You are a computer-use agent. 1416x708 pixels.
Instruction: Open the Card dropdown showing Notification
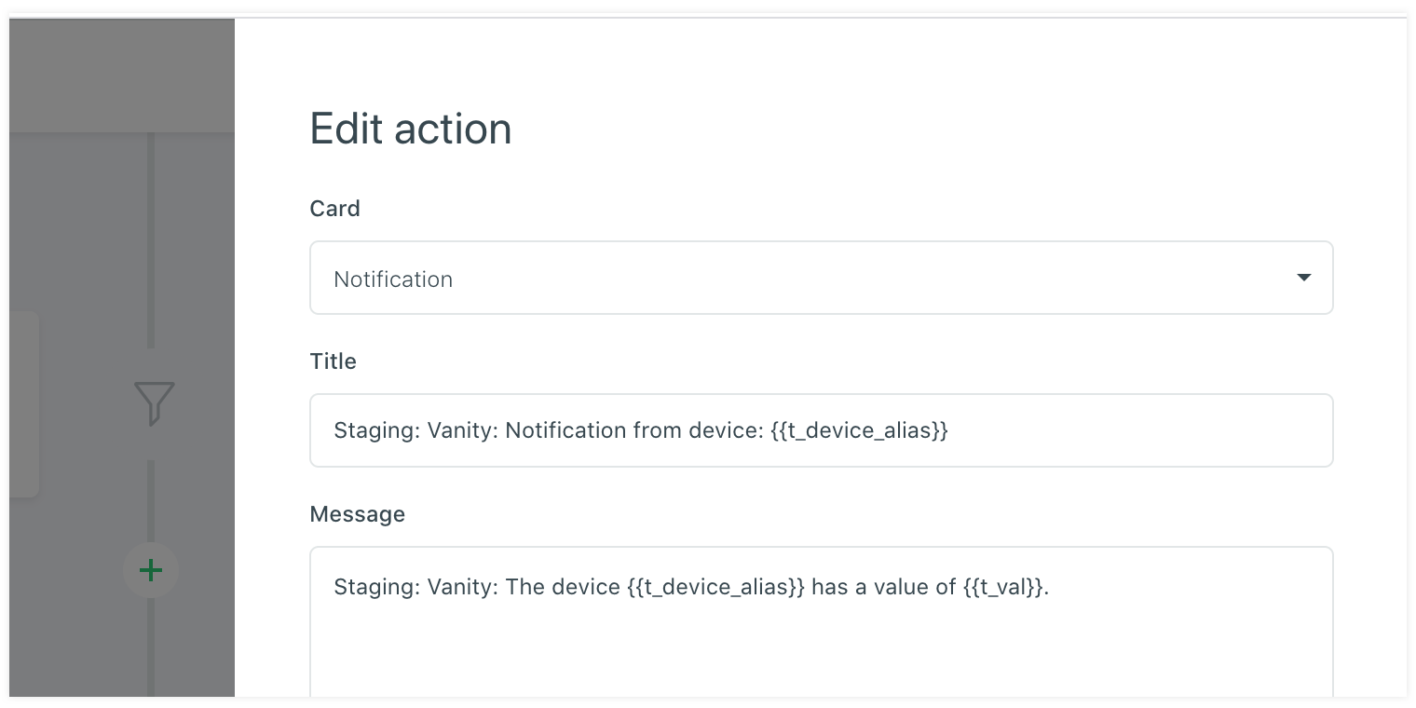[820, 279]
